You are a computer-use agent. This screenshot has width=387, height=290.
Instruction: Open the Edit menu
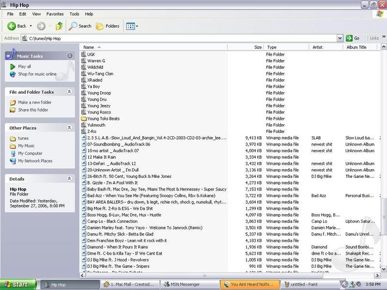[x=23, y=14]
